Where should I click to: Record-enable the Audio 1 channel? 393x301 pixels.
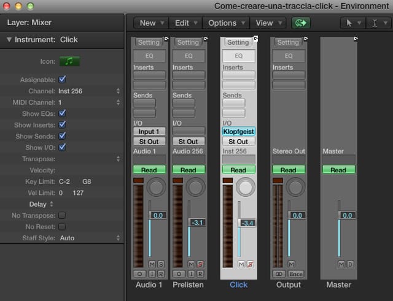tap(161, 274)
